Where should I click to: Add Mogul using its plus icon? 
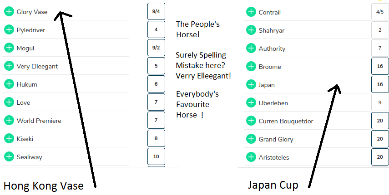pyautogui.click(x=9, y=48)
